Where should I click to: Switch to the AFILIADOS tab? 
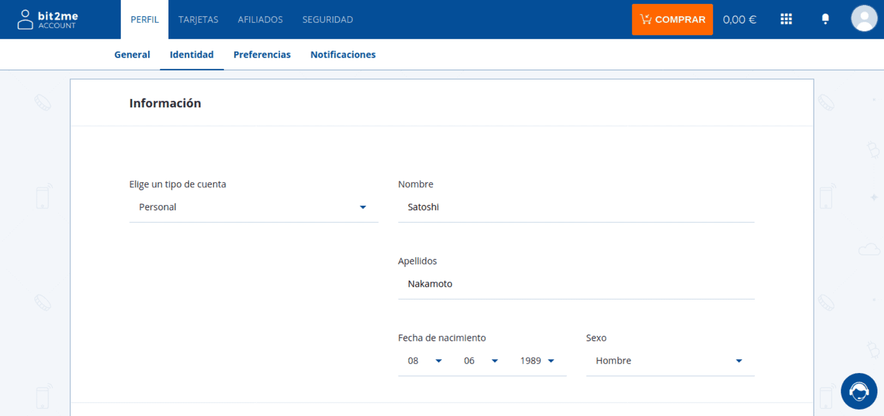[261, 20]
